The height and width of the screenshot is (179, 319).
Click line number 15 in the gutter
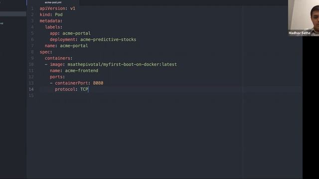tap(31, 95)
